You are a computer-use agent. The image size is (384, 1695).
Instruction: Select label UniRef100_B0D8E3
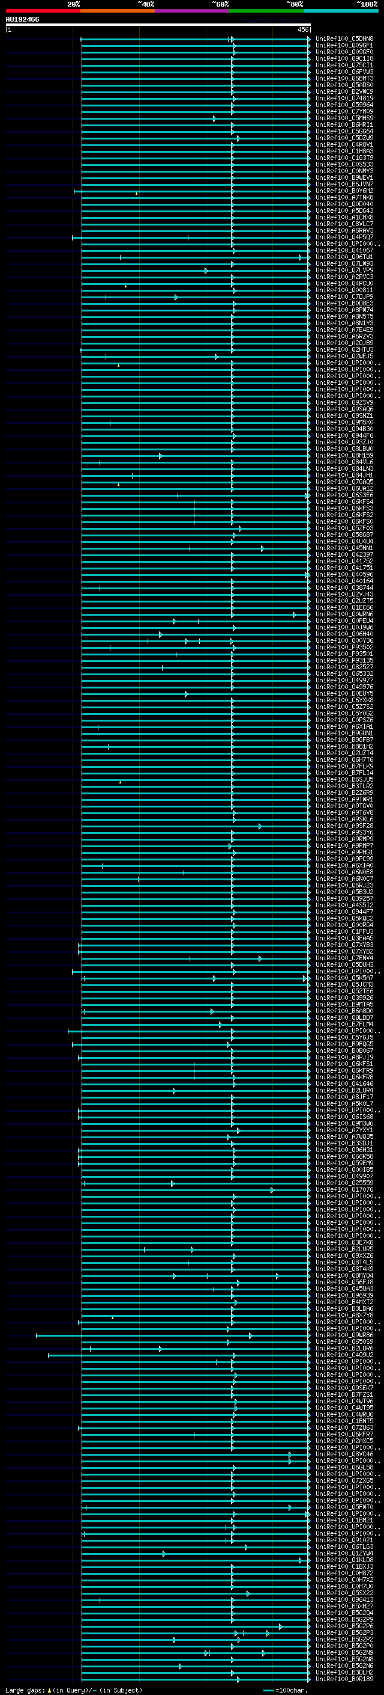pyautogui.click(x=344, y=303)
